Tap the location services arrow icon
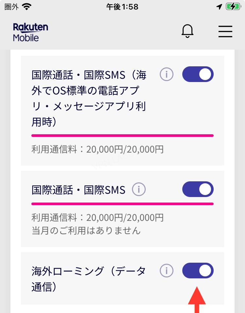Viewport: 245px width, 313px height. point(219,7)
